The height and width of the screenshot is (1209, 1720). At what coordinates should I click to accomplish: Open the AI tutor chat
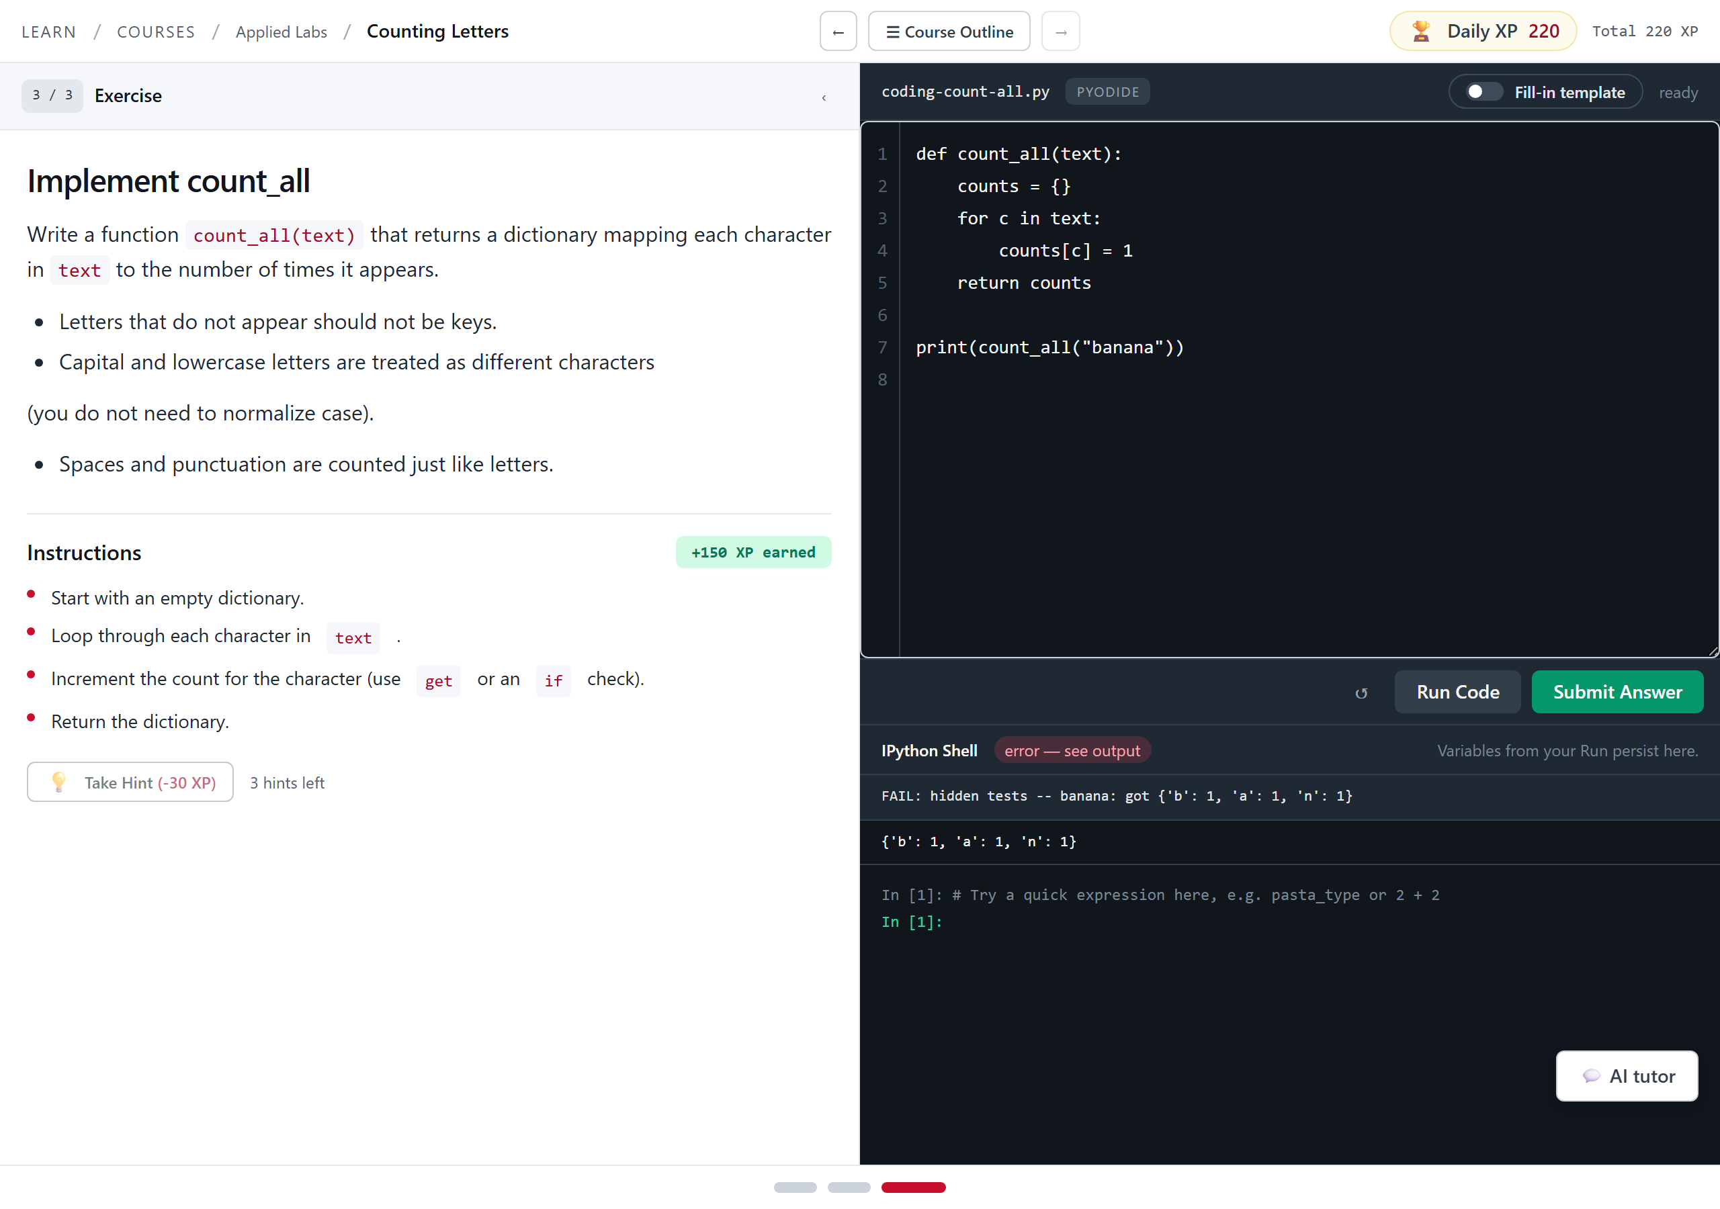(x=1627, y=1075)
